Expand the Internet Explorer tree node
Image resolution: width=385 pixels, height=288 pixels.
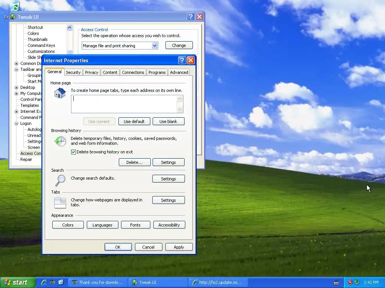click(x=17, y=111)
